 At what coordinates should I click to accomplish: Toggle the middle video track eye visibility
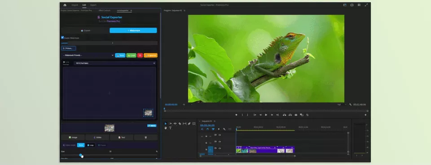pos(220,142)
